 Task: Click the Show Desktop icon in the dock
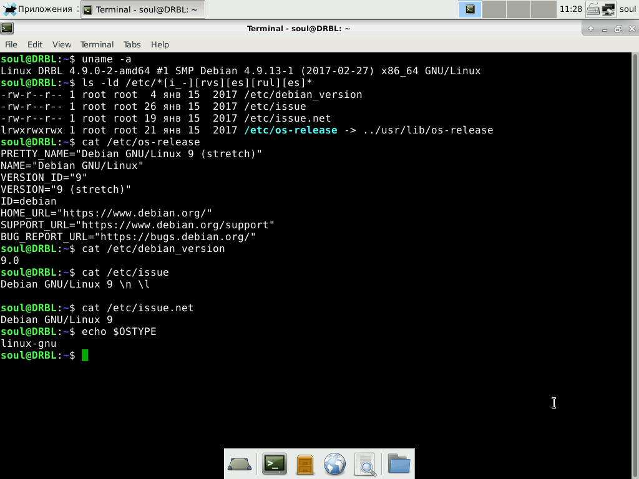pos(240,464)
